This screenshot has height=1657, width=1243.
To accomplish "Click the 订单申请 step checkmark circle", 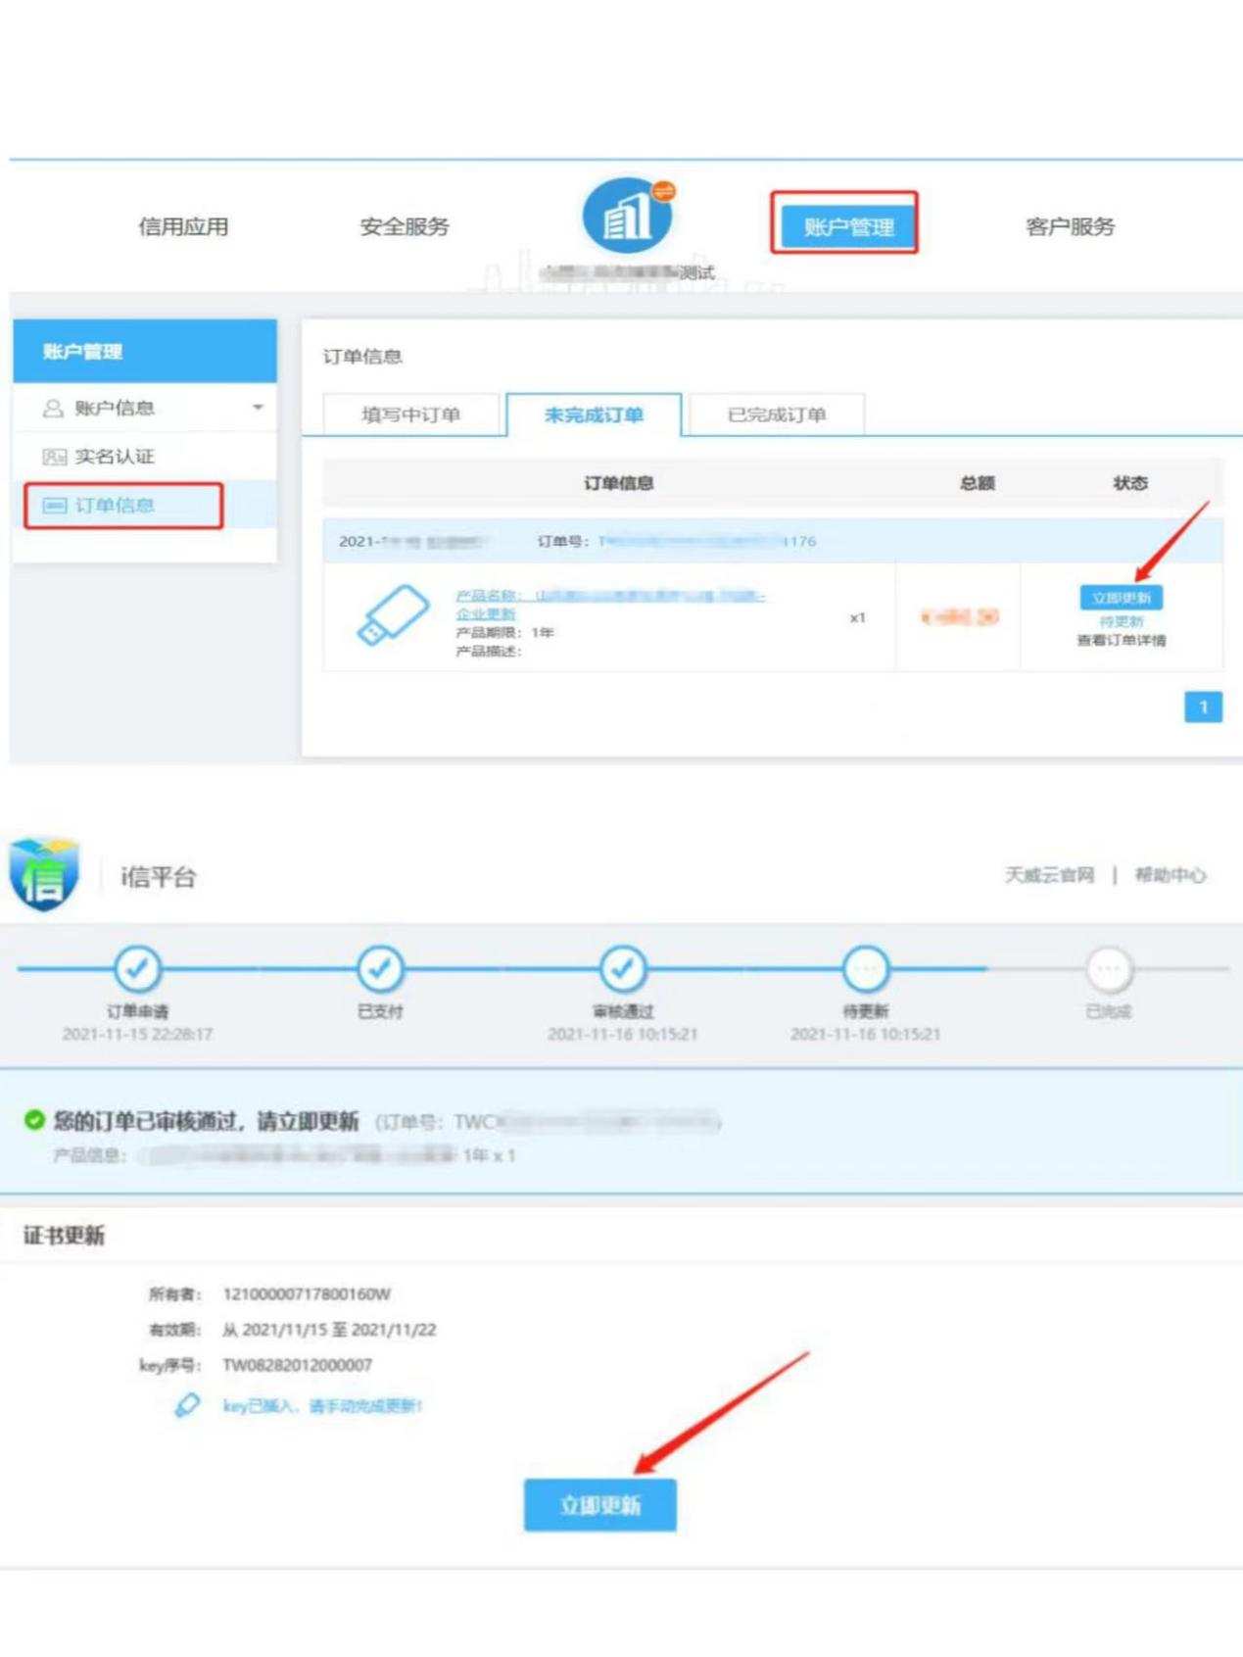I will tap(137, 968).
